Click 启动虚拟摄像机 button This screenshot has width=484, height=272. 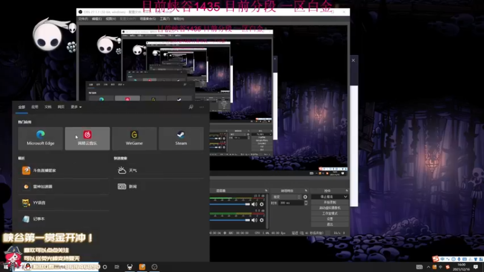(x=330, y=208)
